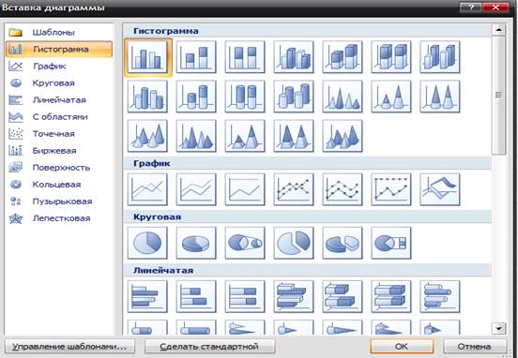Choose the 3-D cylinder chart
Screen dimensions: 518x358
(294, 97)
